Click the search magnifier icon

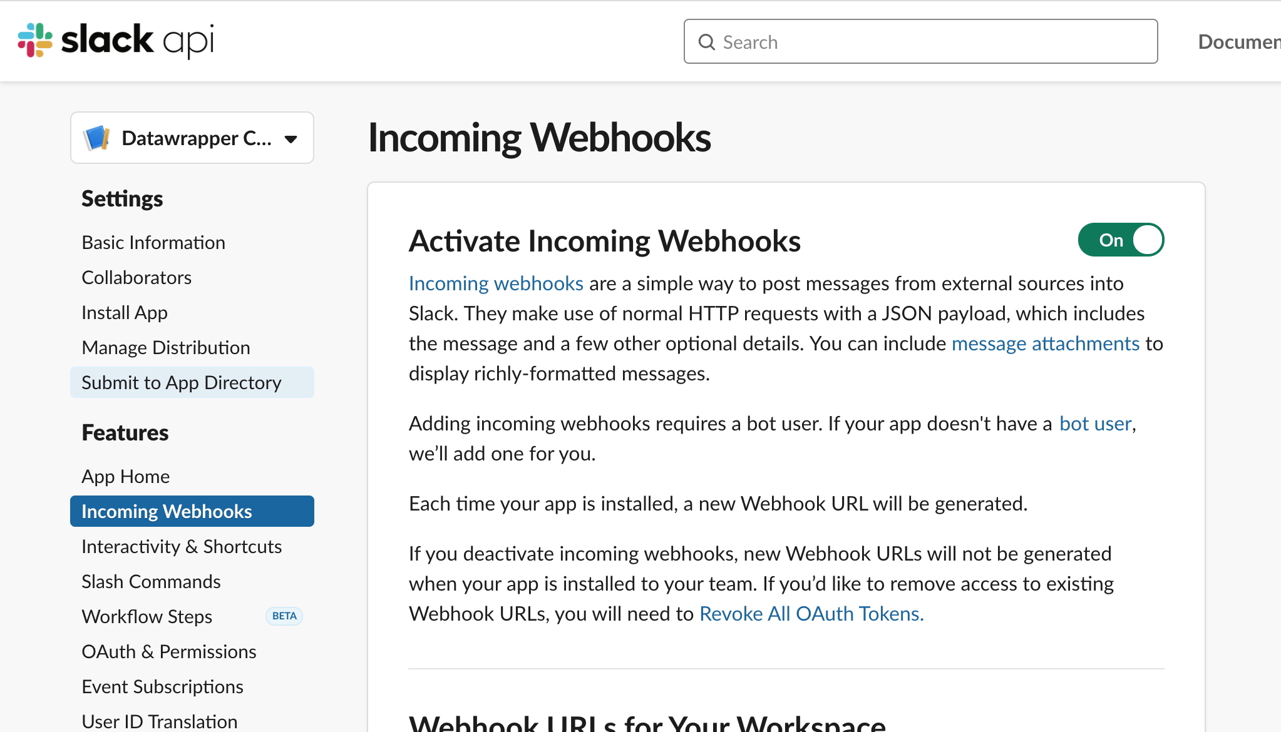[707, 42]
